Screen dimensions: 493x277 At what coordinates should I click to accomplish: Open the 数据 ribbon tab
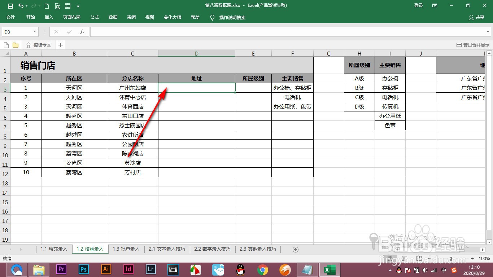[113, 17]
